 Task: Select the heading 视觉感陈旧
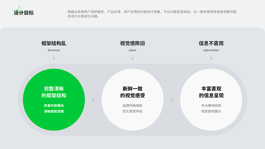[132, 43]
